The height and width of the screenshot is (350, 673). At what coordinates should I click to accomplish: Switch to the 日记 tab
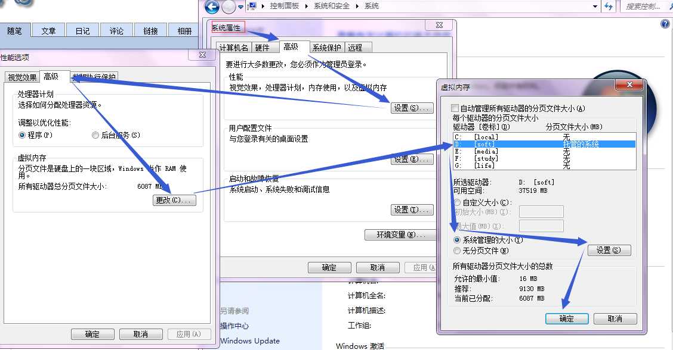coord(82,31)
